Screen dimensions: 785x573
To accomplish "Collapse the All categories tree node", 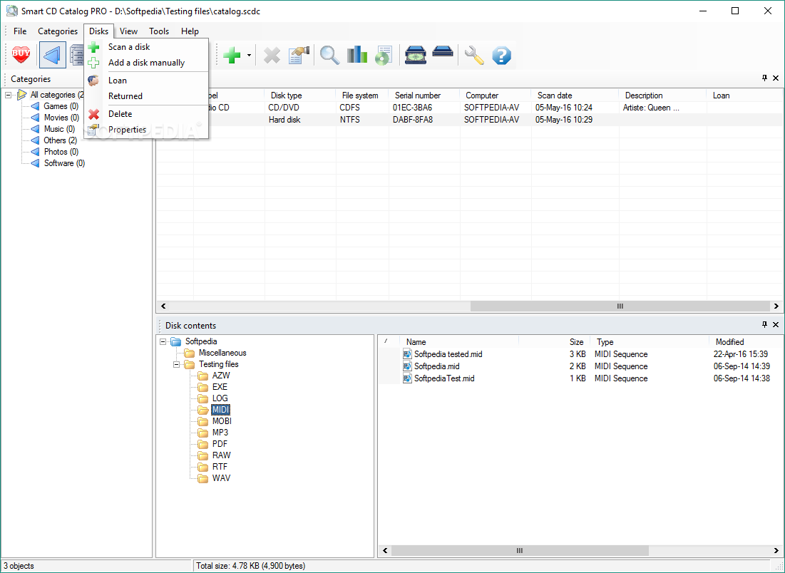I will [8, 95].
